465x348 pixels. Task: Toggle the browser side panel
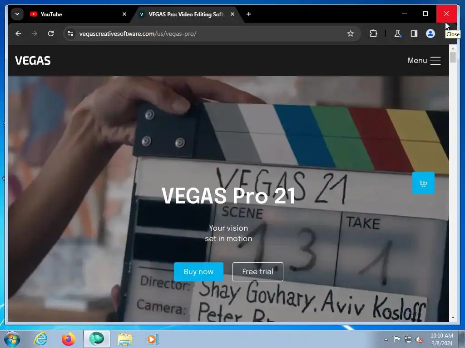[414, 34]
